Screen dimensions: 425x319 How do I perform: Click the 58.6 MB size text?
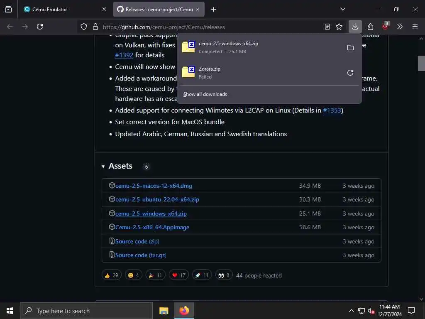click(310, 227)
